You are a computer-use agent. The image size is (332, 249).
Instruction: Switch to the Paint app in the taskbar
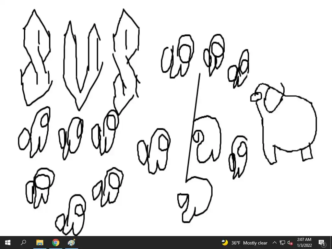[x=72, y=243]
